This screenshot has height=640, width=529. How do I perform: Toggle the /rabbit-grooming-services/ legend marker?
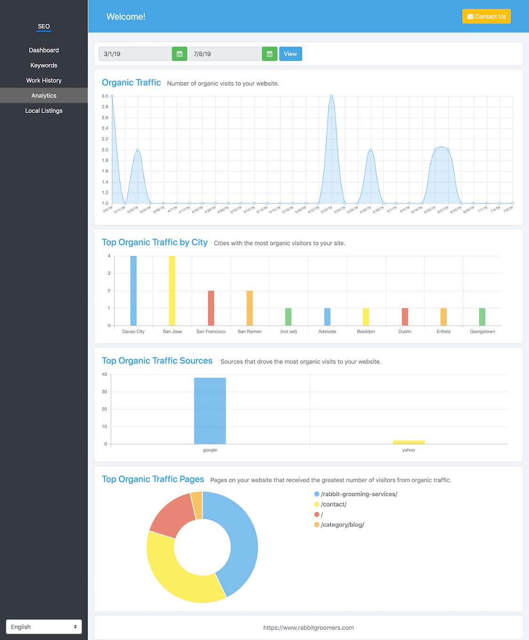pos(317,494)
